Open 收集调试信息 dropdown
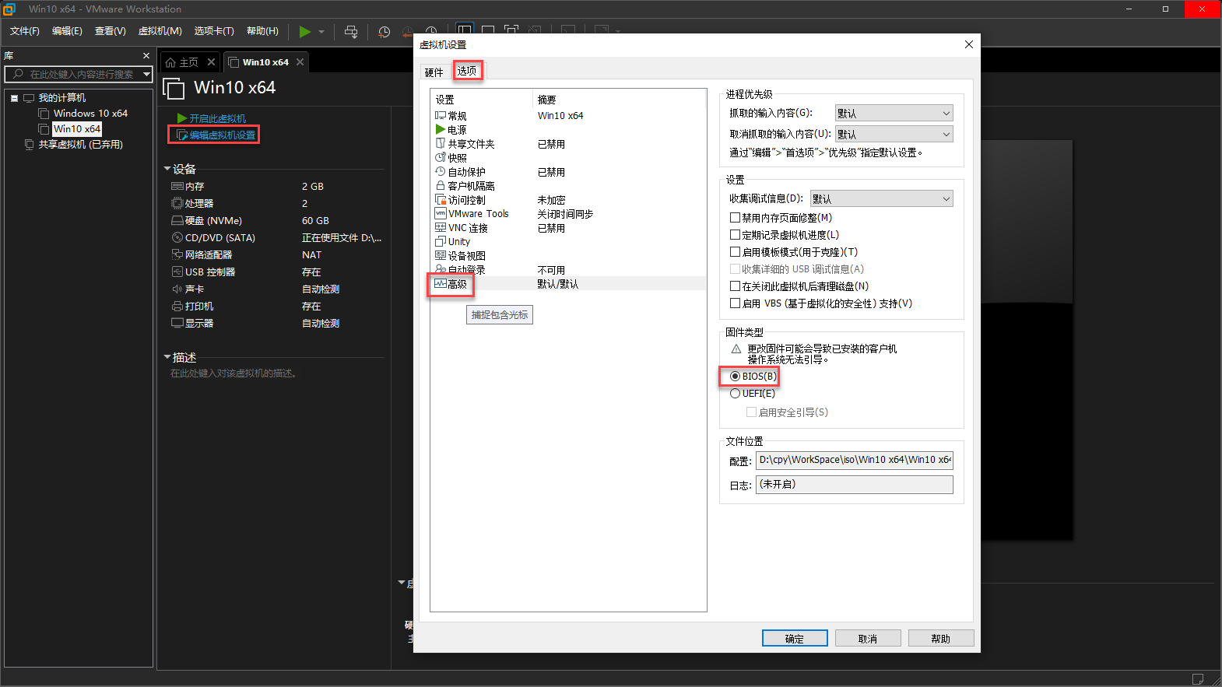This screenshot has width=1222, height=687. (x=882, y=199)
